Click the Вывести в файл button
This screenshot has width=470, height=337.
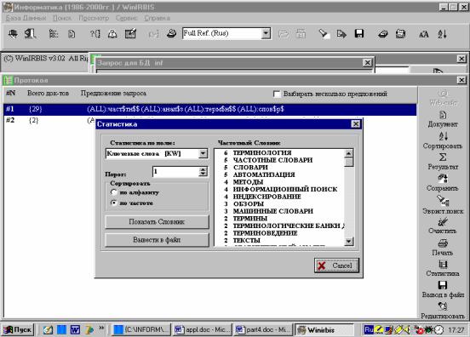tap(157, 240)
